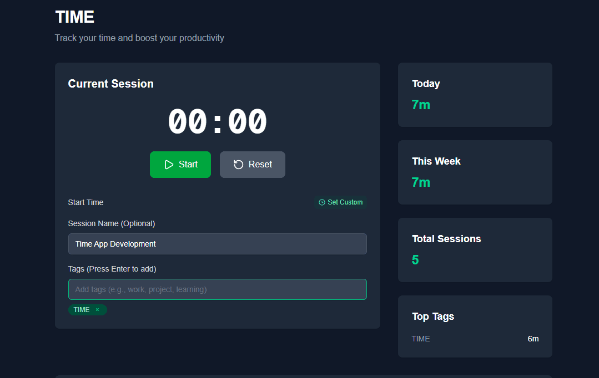The width and height of the screenshot is (599, 378).
Task: Select the TIME entry under Top Tags
Action: 421,339
